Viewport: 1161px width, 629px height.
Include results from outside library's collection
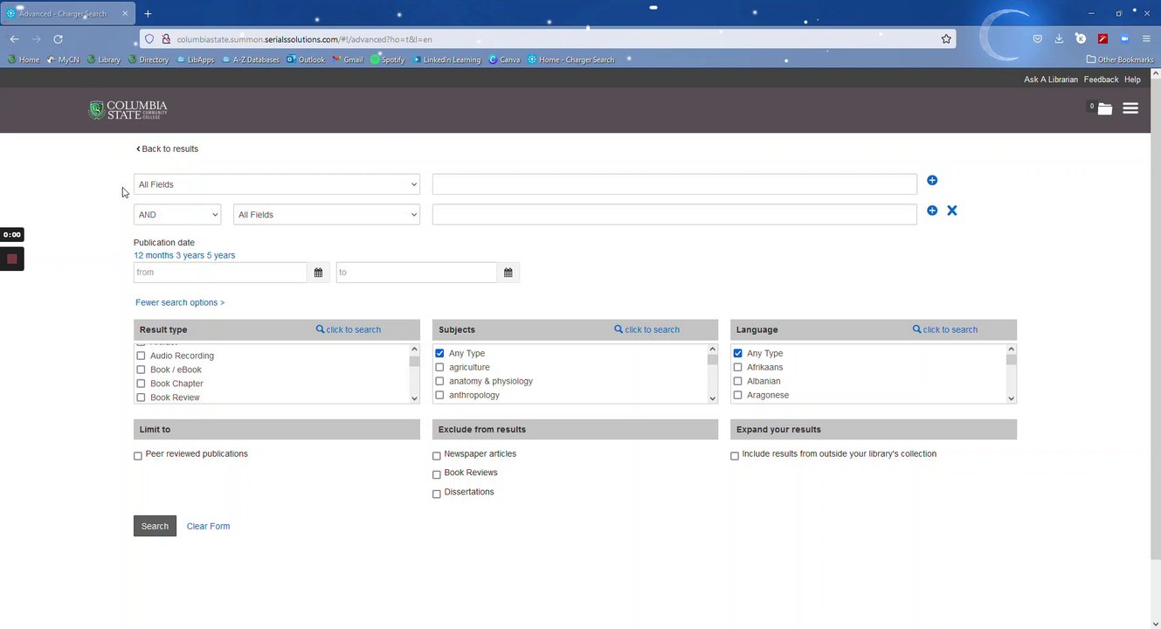735,456
